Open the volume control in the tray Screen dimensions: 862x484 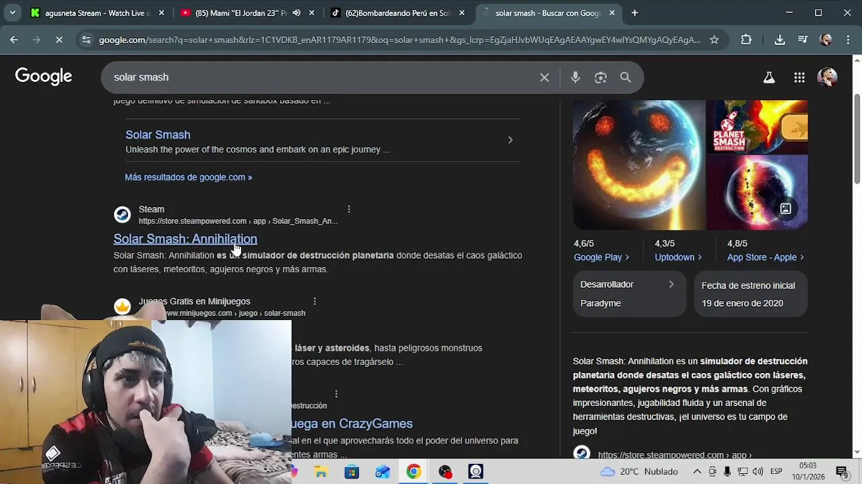[x=758, y=472]
